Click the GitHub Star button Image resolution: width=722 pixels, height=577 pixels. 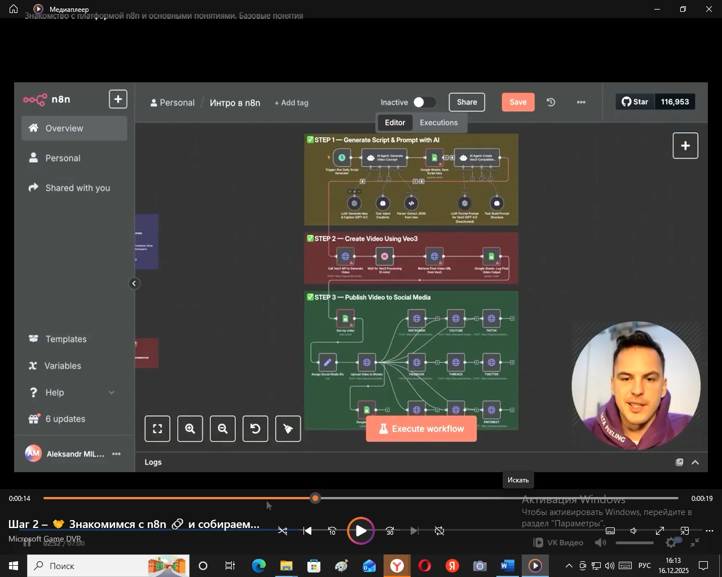pyautogui.click(x=635, y=102)
